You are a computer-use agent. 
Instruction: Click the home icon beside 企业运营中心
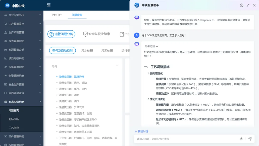pos(6,15)
